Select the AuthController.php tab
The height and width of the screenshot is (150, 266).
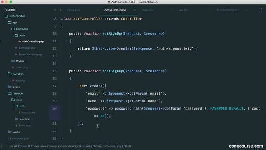(x=115, y=10)
